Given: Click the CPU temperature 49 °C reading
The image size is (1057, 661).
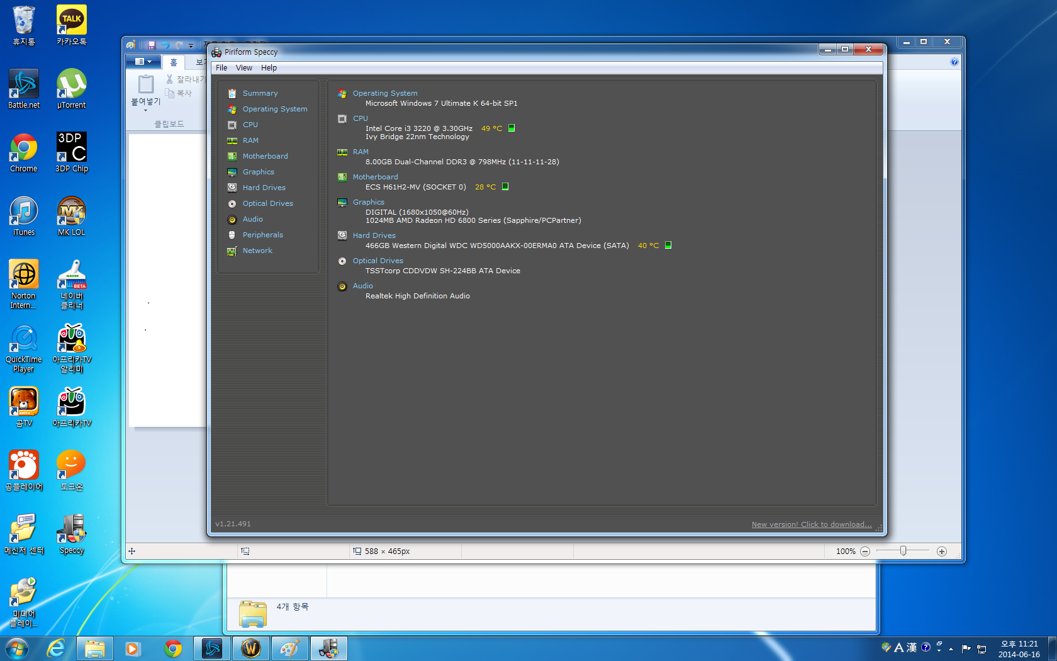Looking at the screenshot, I should tap(492, 128).
